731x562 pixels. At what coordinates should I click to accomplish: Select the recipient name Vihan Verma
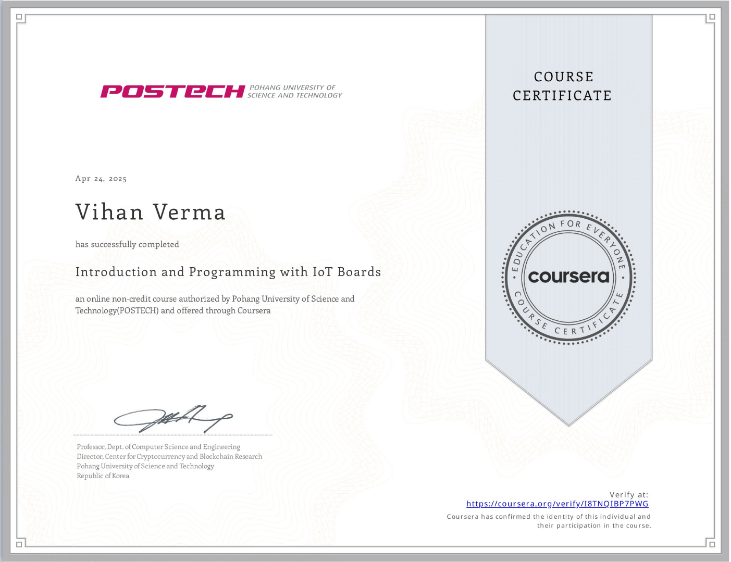pyautogui.click(x=151, y=213)
